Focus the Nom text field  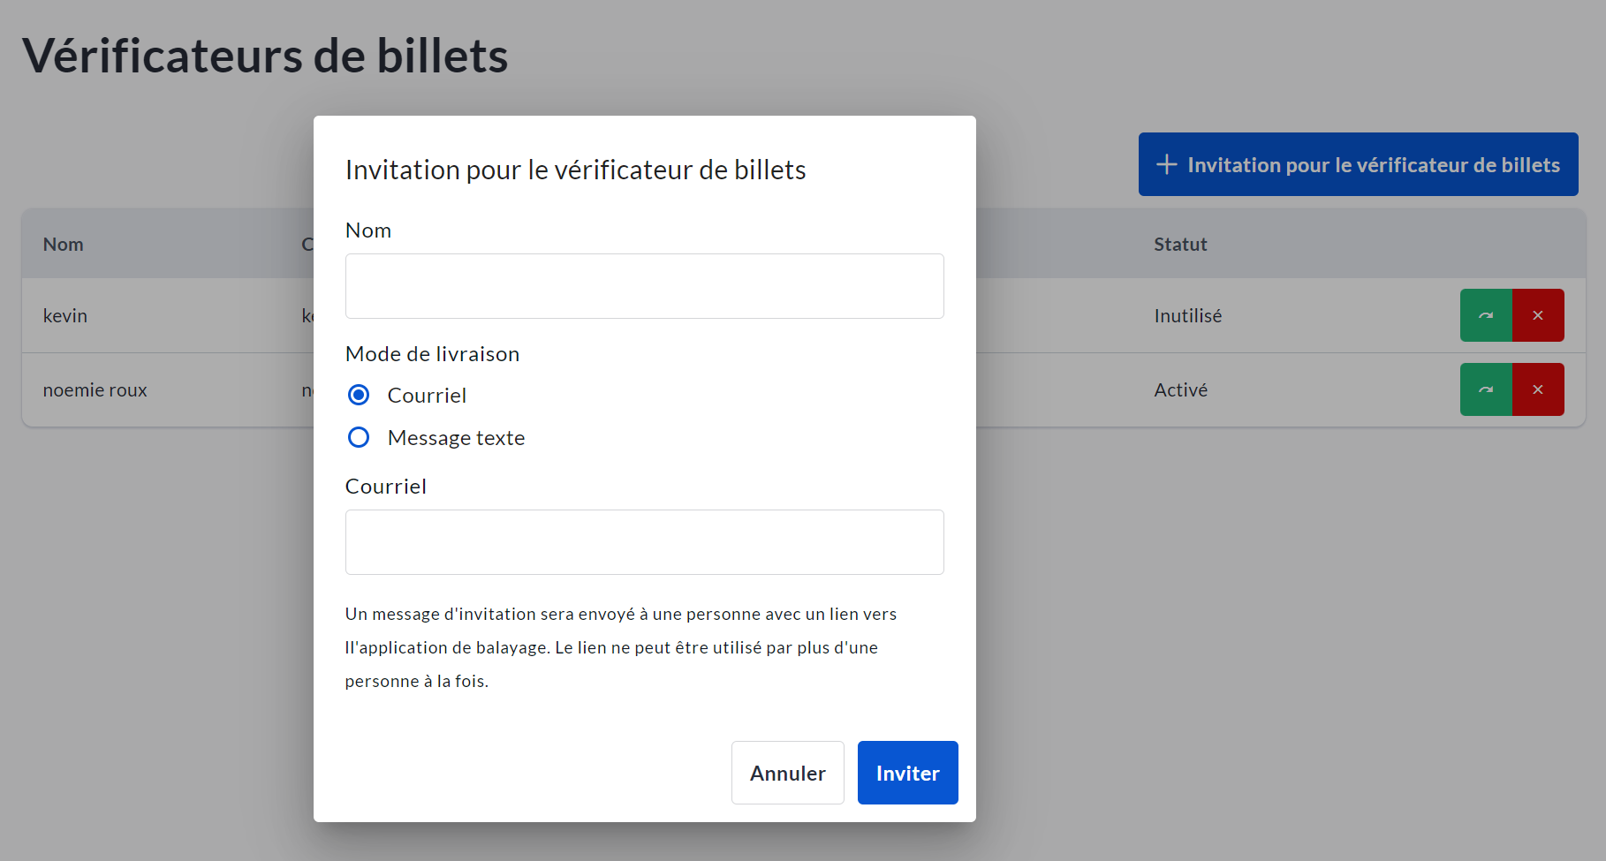click(x=644, y=286)
